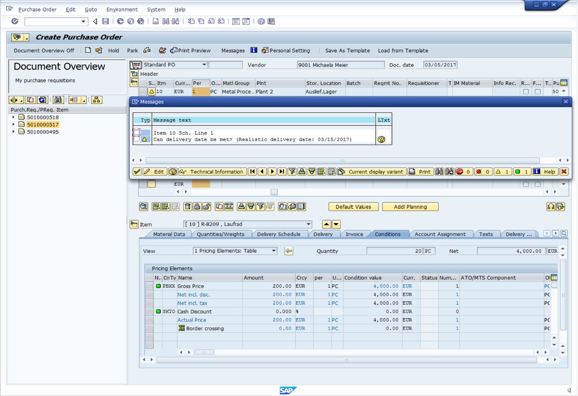Toggle the R... column checkbox for item 10

click(526, 92)
